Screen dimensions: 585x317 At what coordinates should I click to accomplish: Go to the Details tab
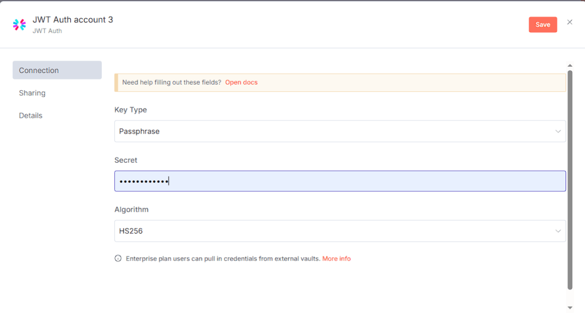coord(31,115)
